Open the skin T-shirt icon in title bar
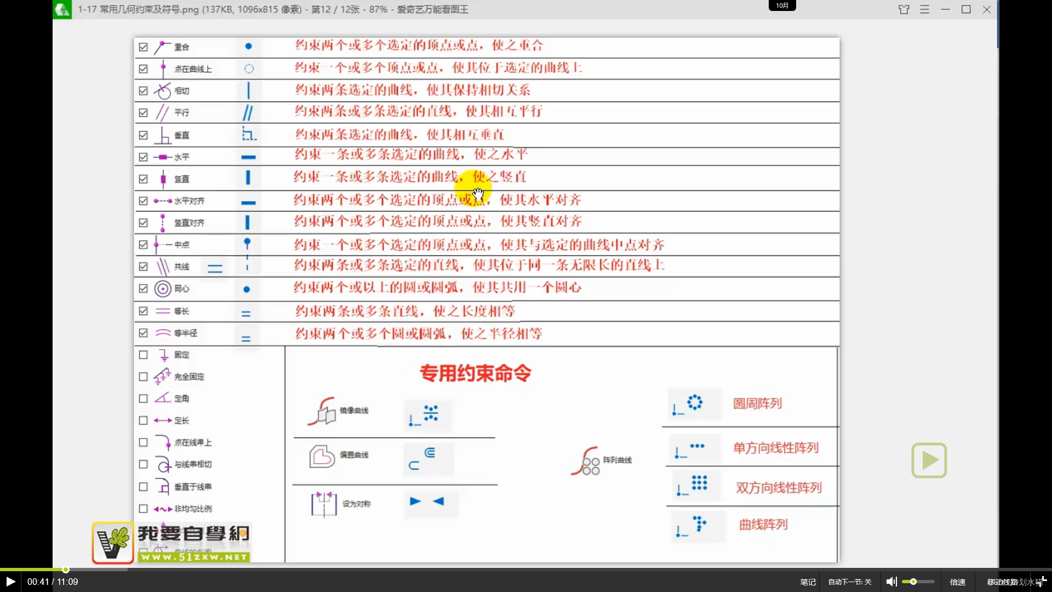The width and height of the screenshot is (1052, 592). (x=904, y=9)
